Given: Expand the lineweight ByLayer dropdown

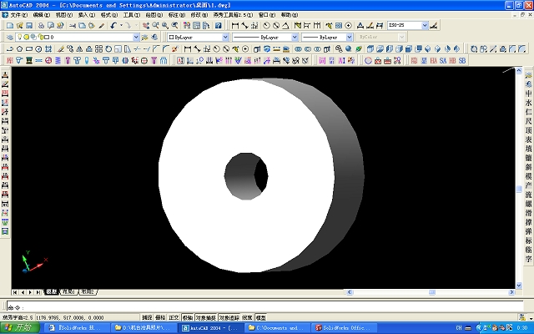Looking at the screenshot, I should tap(349, 37).
